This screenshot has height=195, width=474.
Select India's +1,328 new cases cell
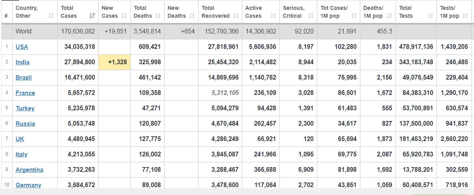tap(114, 62)
